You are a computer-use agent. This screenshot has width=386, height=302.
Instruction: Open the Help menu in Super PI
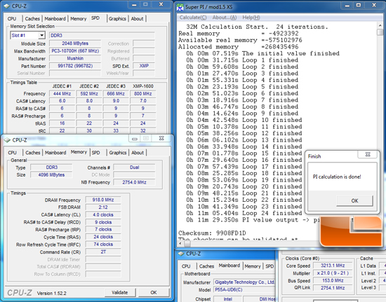point(251,18)
